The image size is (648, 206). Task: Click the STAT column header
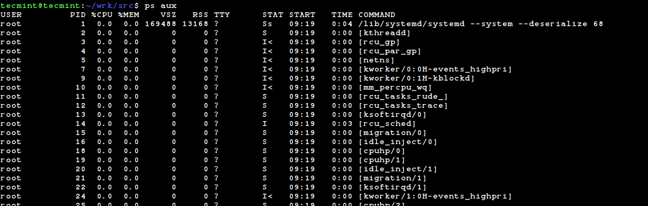coord(273,14)
